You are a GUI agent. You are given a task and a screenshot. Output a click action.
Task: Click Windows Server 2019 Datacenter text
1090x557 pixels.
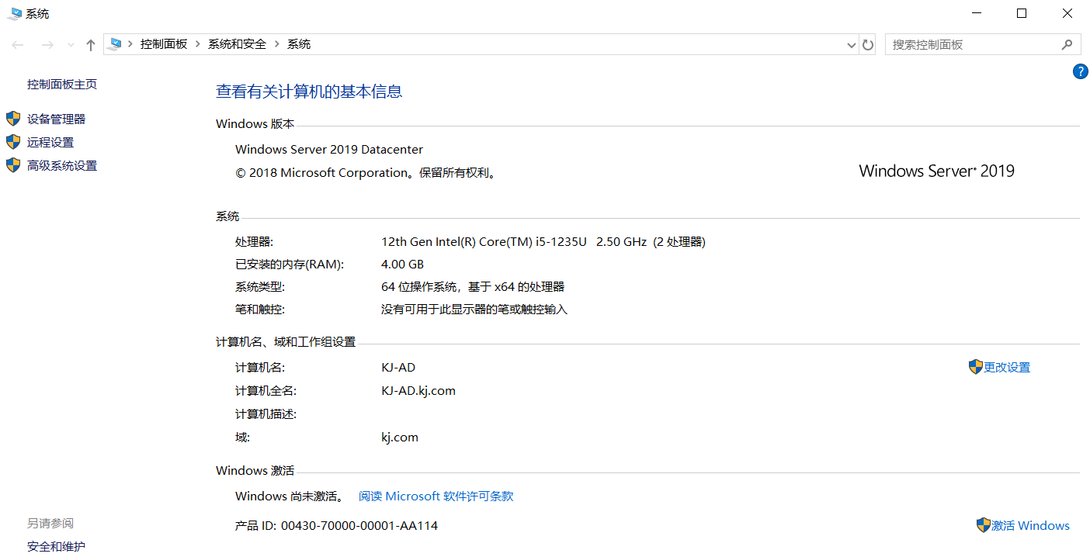coord(329,149)
